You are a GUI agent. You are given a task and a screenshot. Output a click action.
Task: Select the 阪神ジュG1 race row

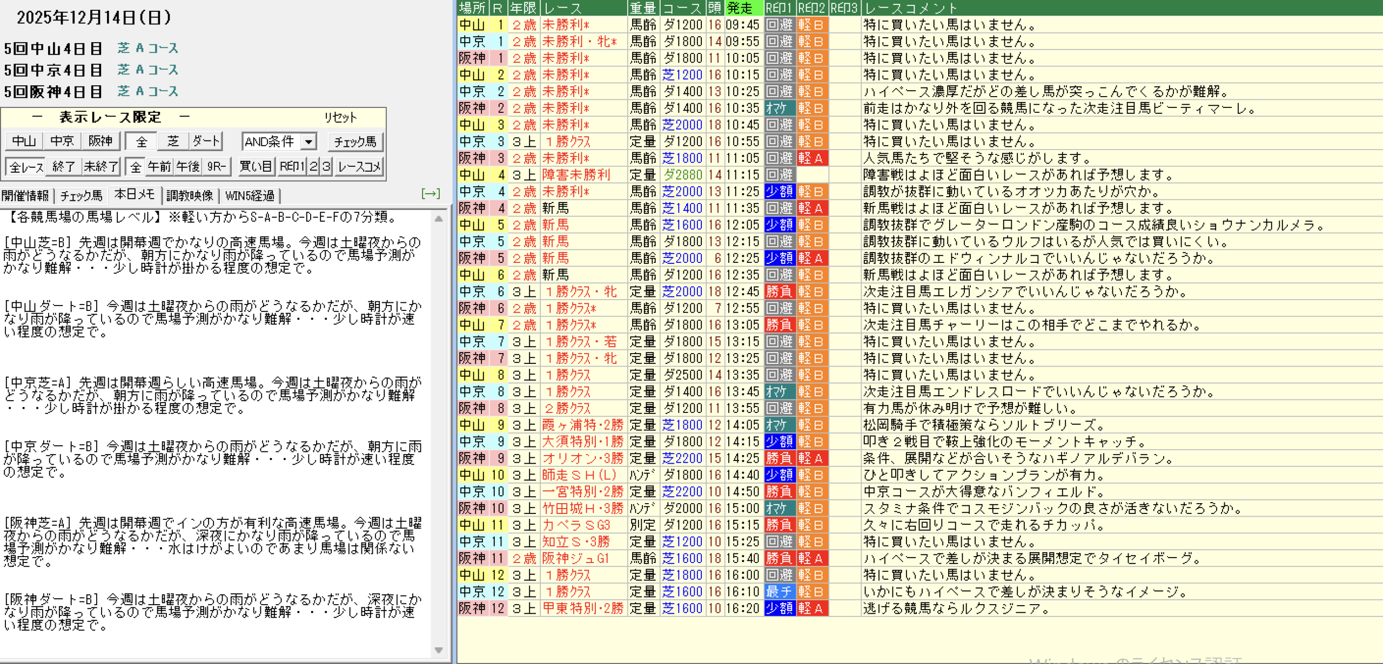tap(576, 558)
